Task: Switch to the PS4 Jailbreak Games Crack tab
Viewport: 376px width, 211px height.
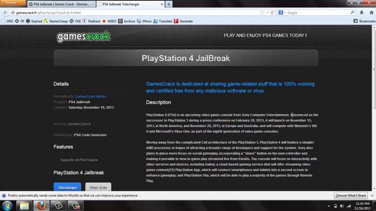Action: click(61, 4)
